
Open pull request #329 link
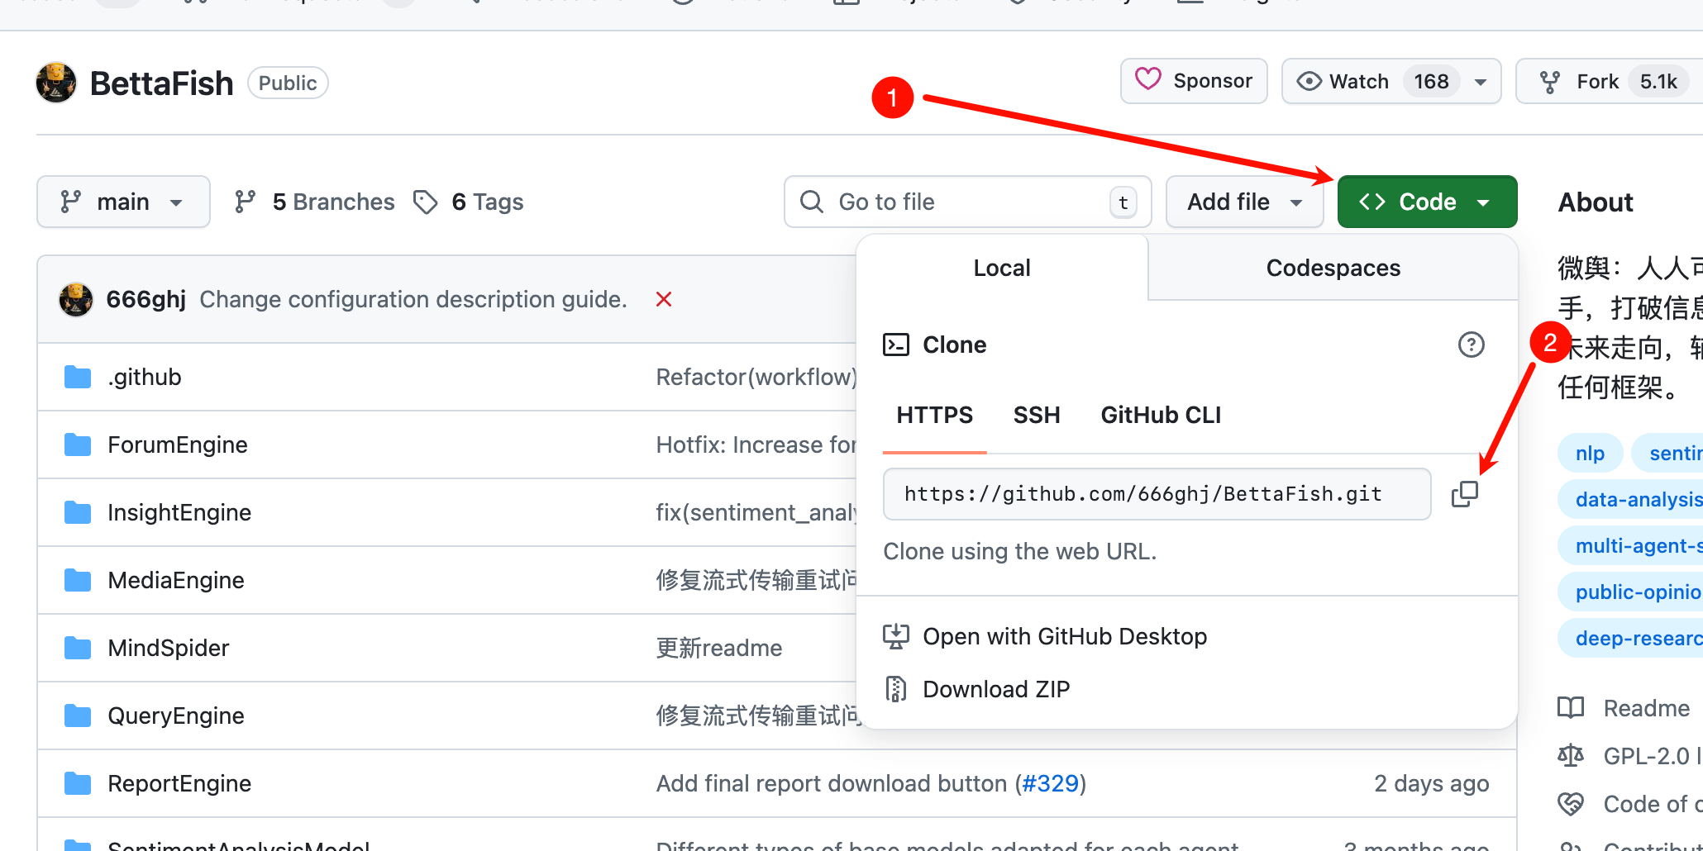tap(1051, 783)
